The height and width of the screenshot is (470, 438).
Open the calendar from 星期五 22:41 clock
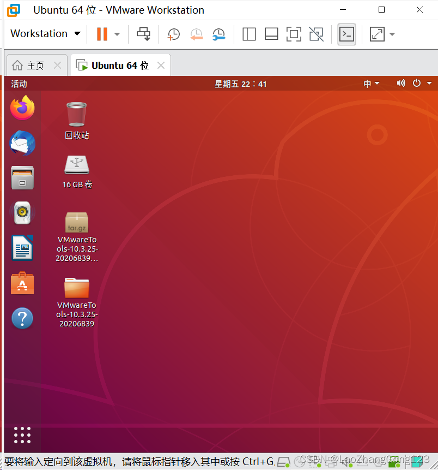pyautogui.click(x=241, y=84)
